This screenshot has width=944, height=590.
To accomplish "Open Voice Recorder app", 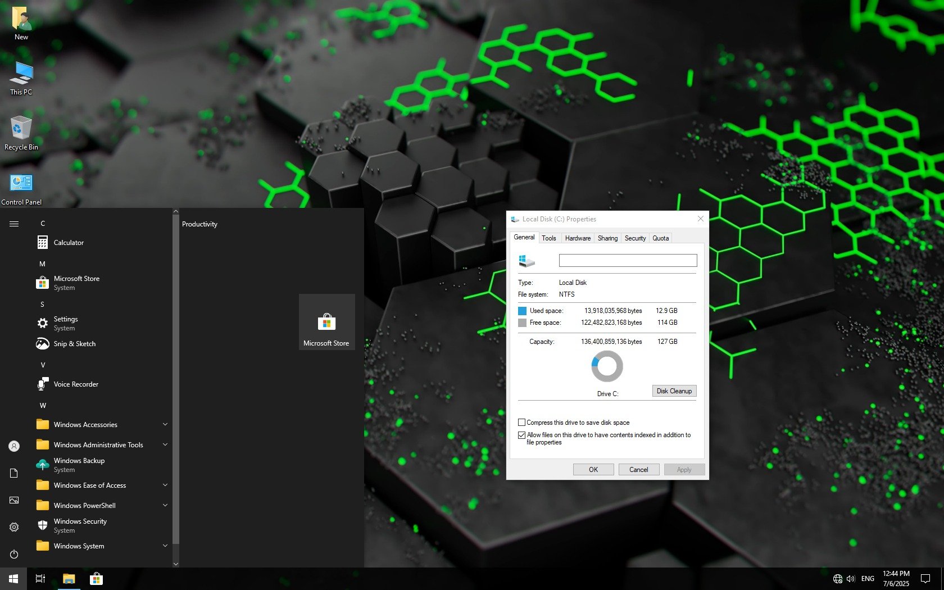I will pos(75,384).
